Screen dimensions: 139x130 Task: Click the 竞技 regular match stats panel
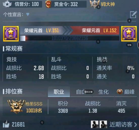coord(25,68)
